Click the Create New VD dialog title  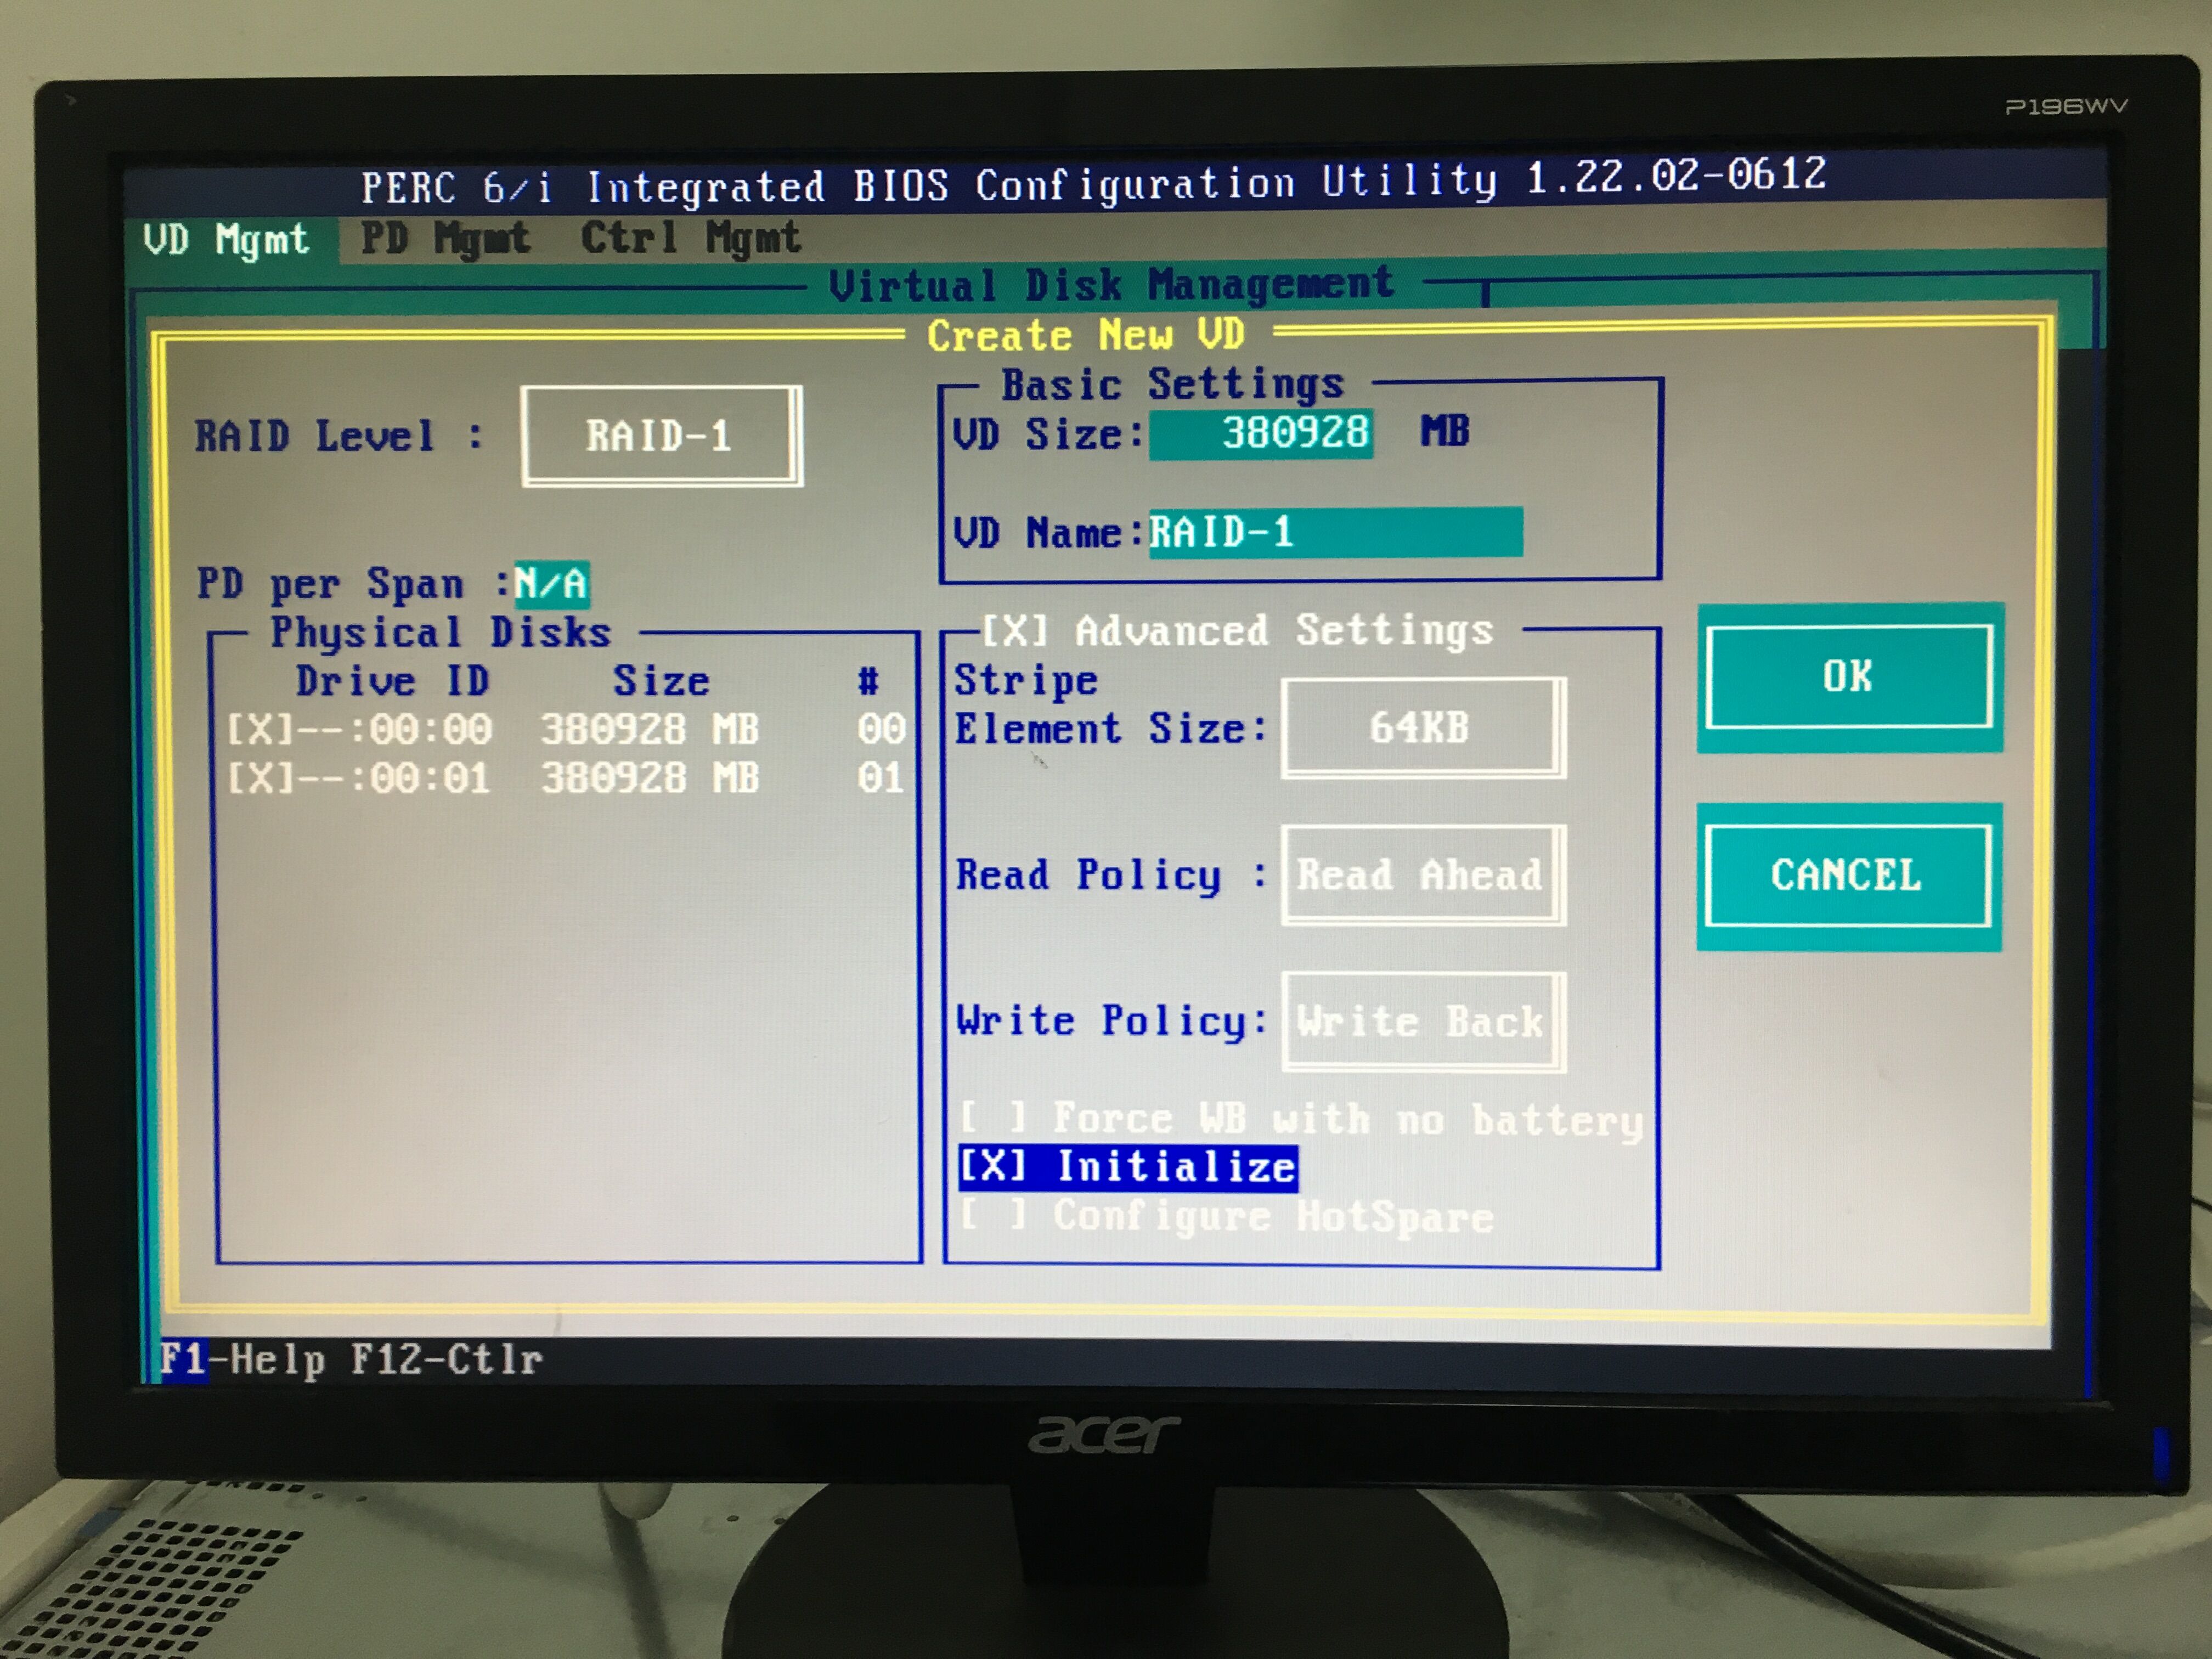pyautogui.click(x=1086, y=335)
